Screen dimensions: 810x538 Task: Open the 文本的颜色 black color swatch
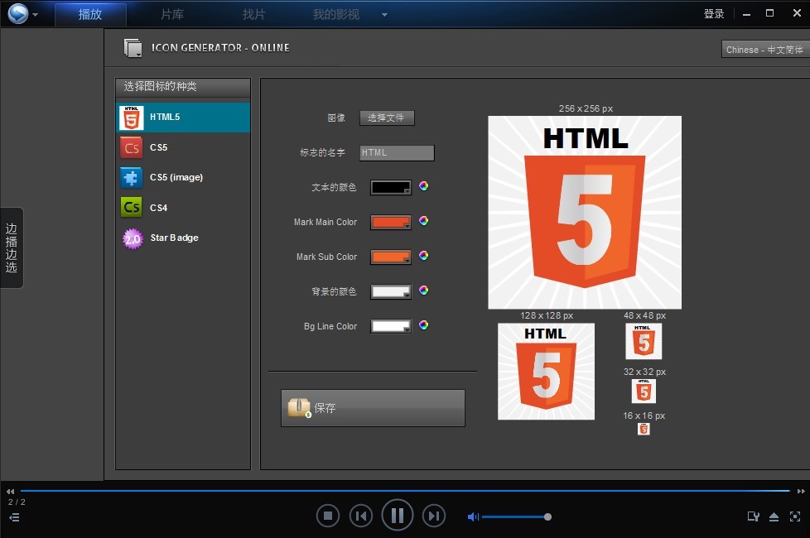click(x=391, y=187)
